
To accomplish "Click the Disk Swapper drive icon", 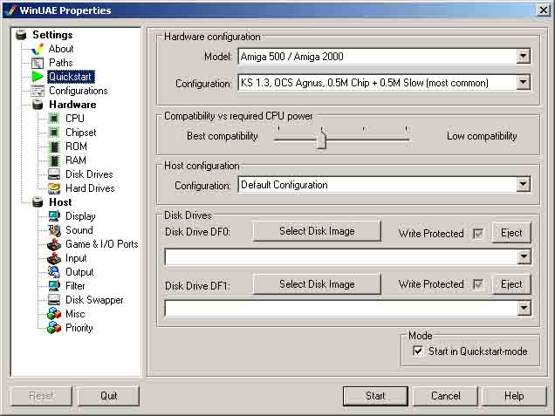I will pos(54,300).
